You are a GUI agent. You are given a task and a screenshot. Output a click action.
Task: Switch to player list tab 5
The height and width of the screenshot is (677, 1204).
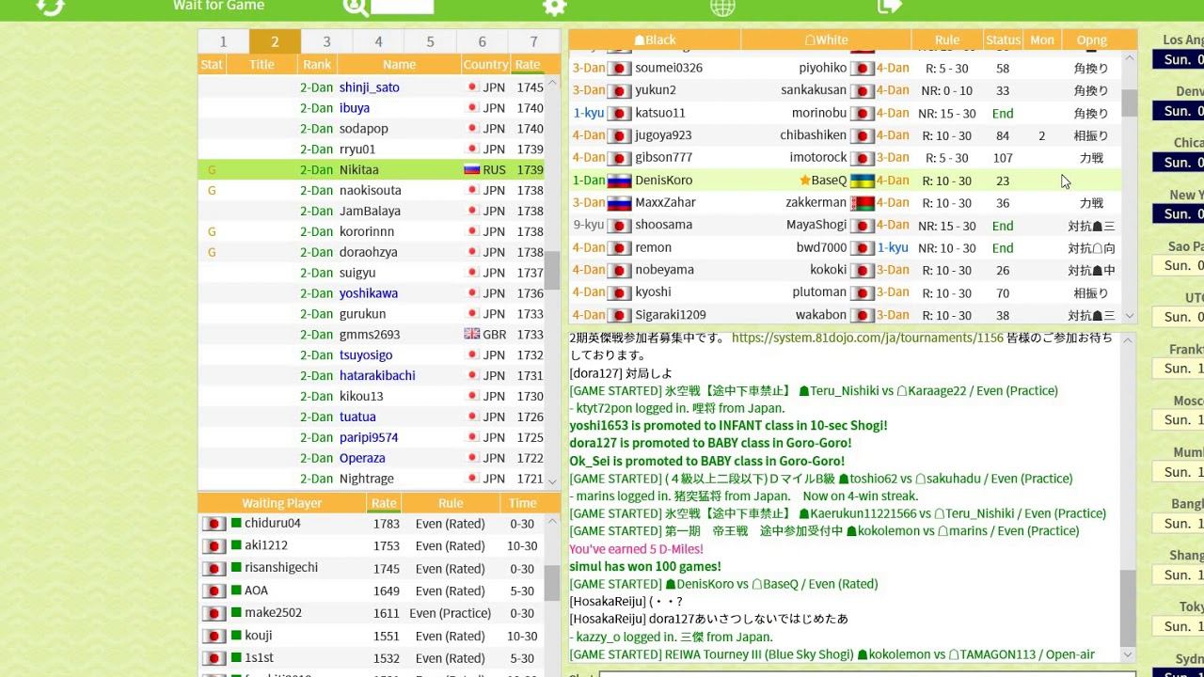point(430,41)
